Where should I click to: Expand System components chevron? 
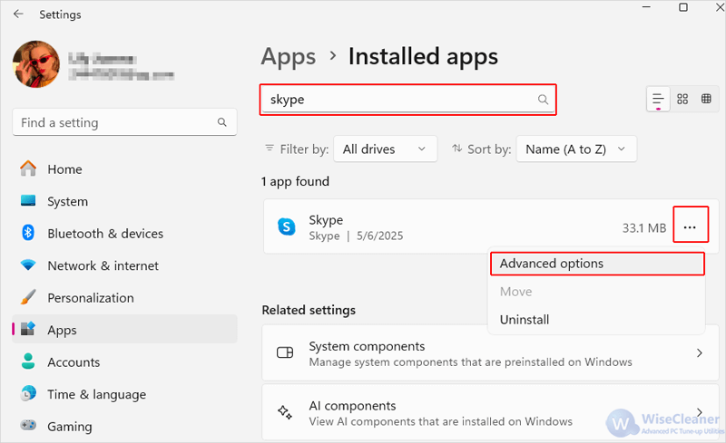point(700,353)
